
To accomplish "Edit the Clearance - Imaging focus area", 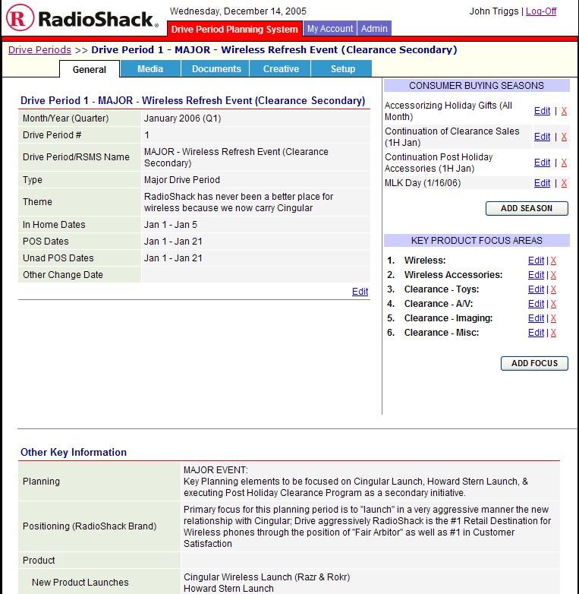I will click(x=536, y=318).
